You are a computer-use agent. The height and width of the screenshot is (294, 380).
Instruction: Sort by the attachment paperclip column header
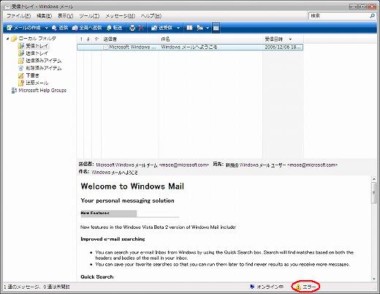88,39
